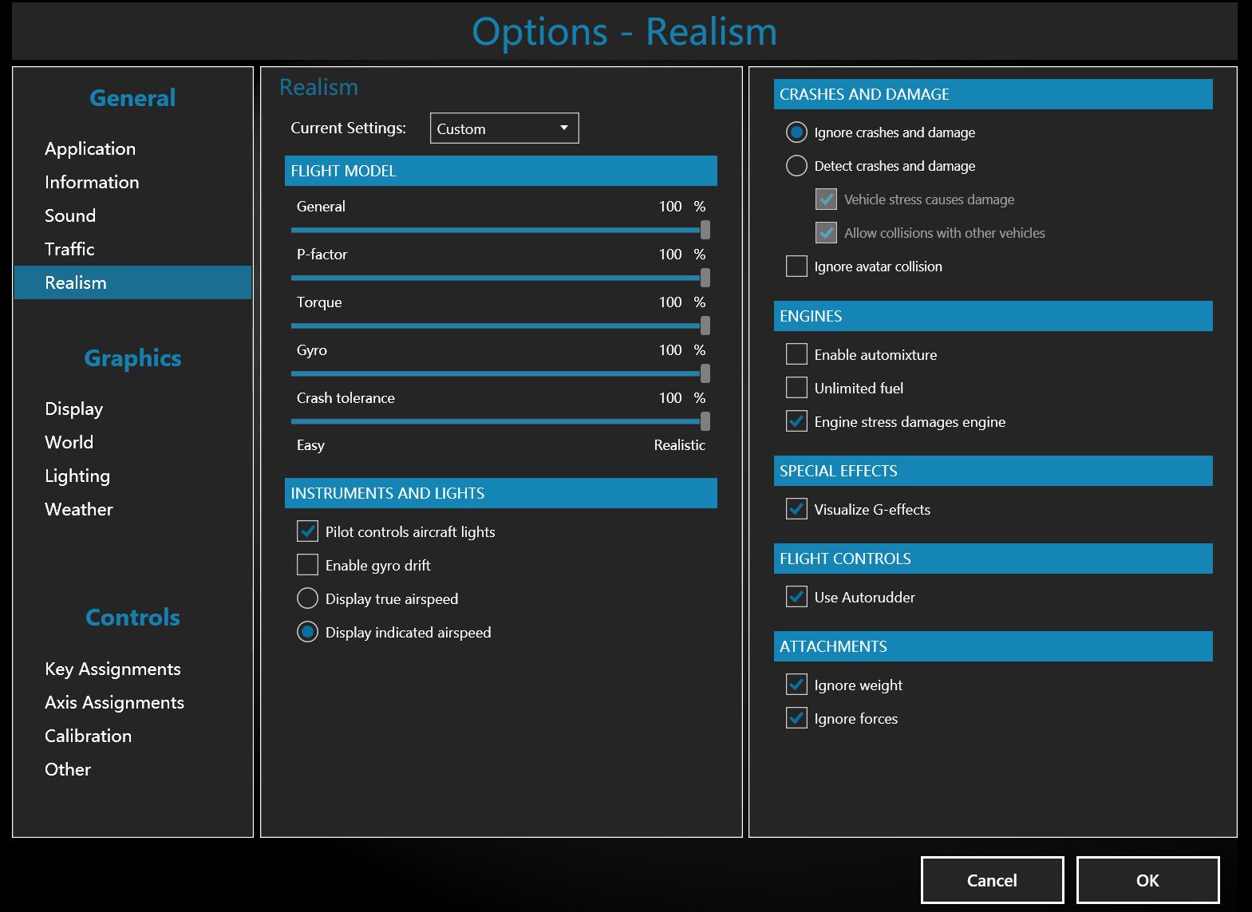The width and height of the screenshot is (1252, 912).
Task: Select Display true airspeed radio button
Action: [x=307, y=598]
